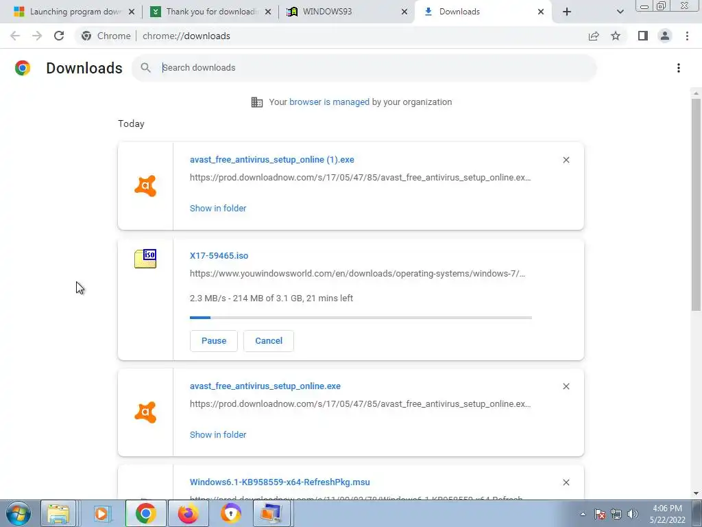Close the Downloads tab

click(x=541, y=12)
